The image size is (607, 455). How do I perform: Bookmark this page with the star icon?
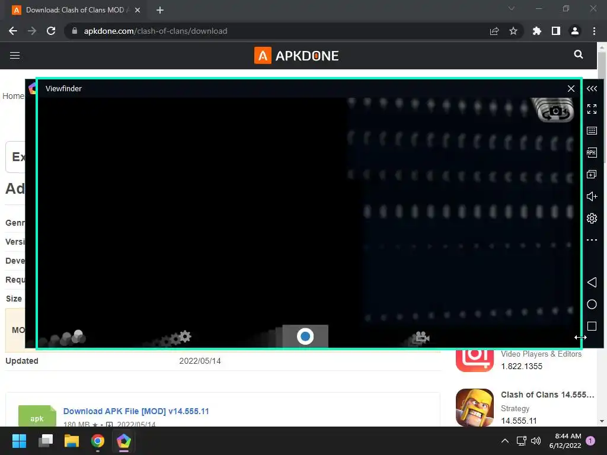click(513, 31)
